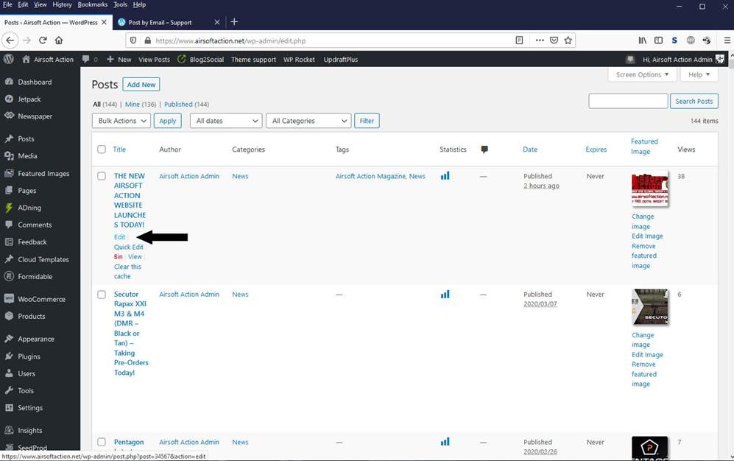Viewport: 734px width, 461px height.
Task: Open Tools section in sidebar
Action: [x=26, y=391]
